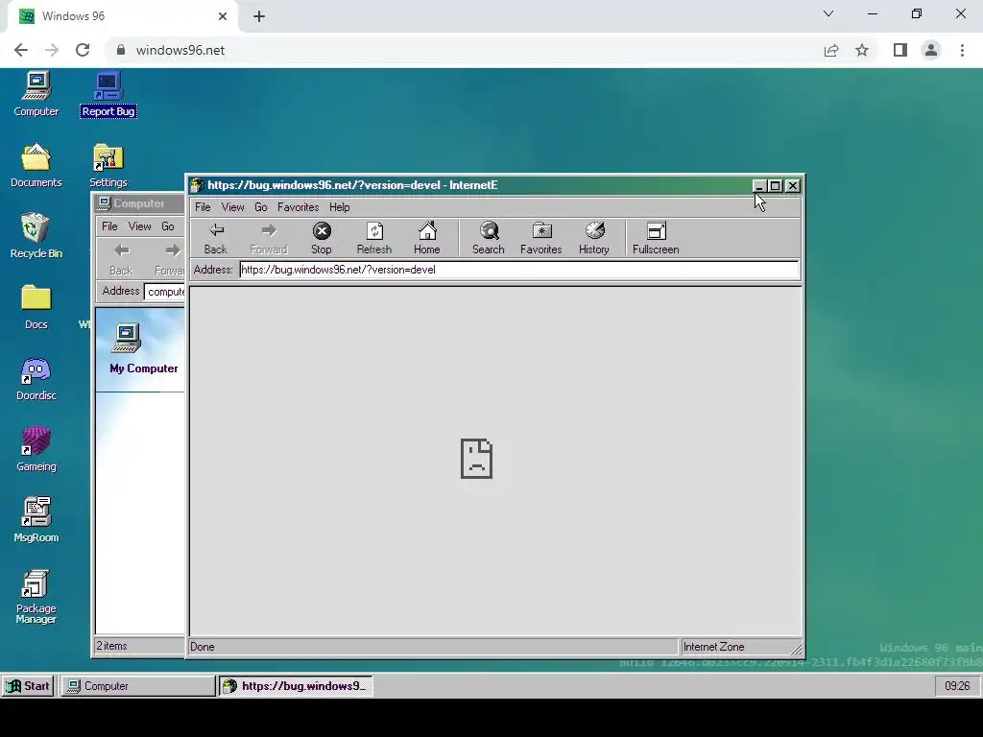The image size is (983, 737).
Task: Click address field in Computer window
Action: tap(165, 292)
